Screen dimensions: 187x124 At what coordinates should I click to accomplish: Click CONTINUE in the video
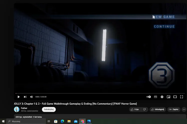tap(164, 26)
